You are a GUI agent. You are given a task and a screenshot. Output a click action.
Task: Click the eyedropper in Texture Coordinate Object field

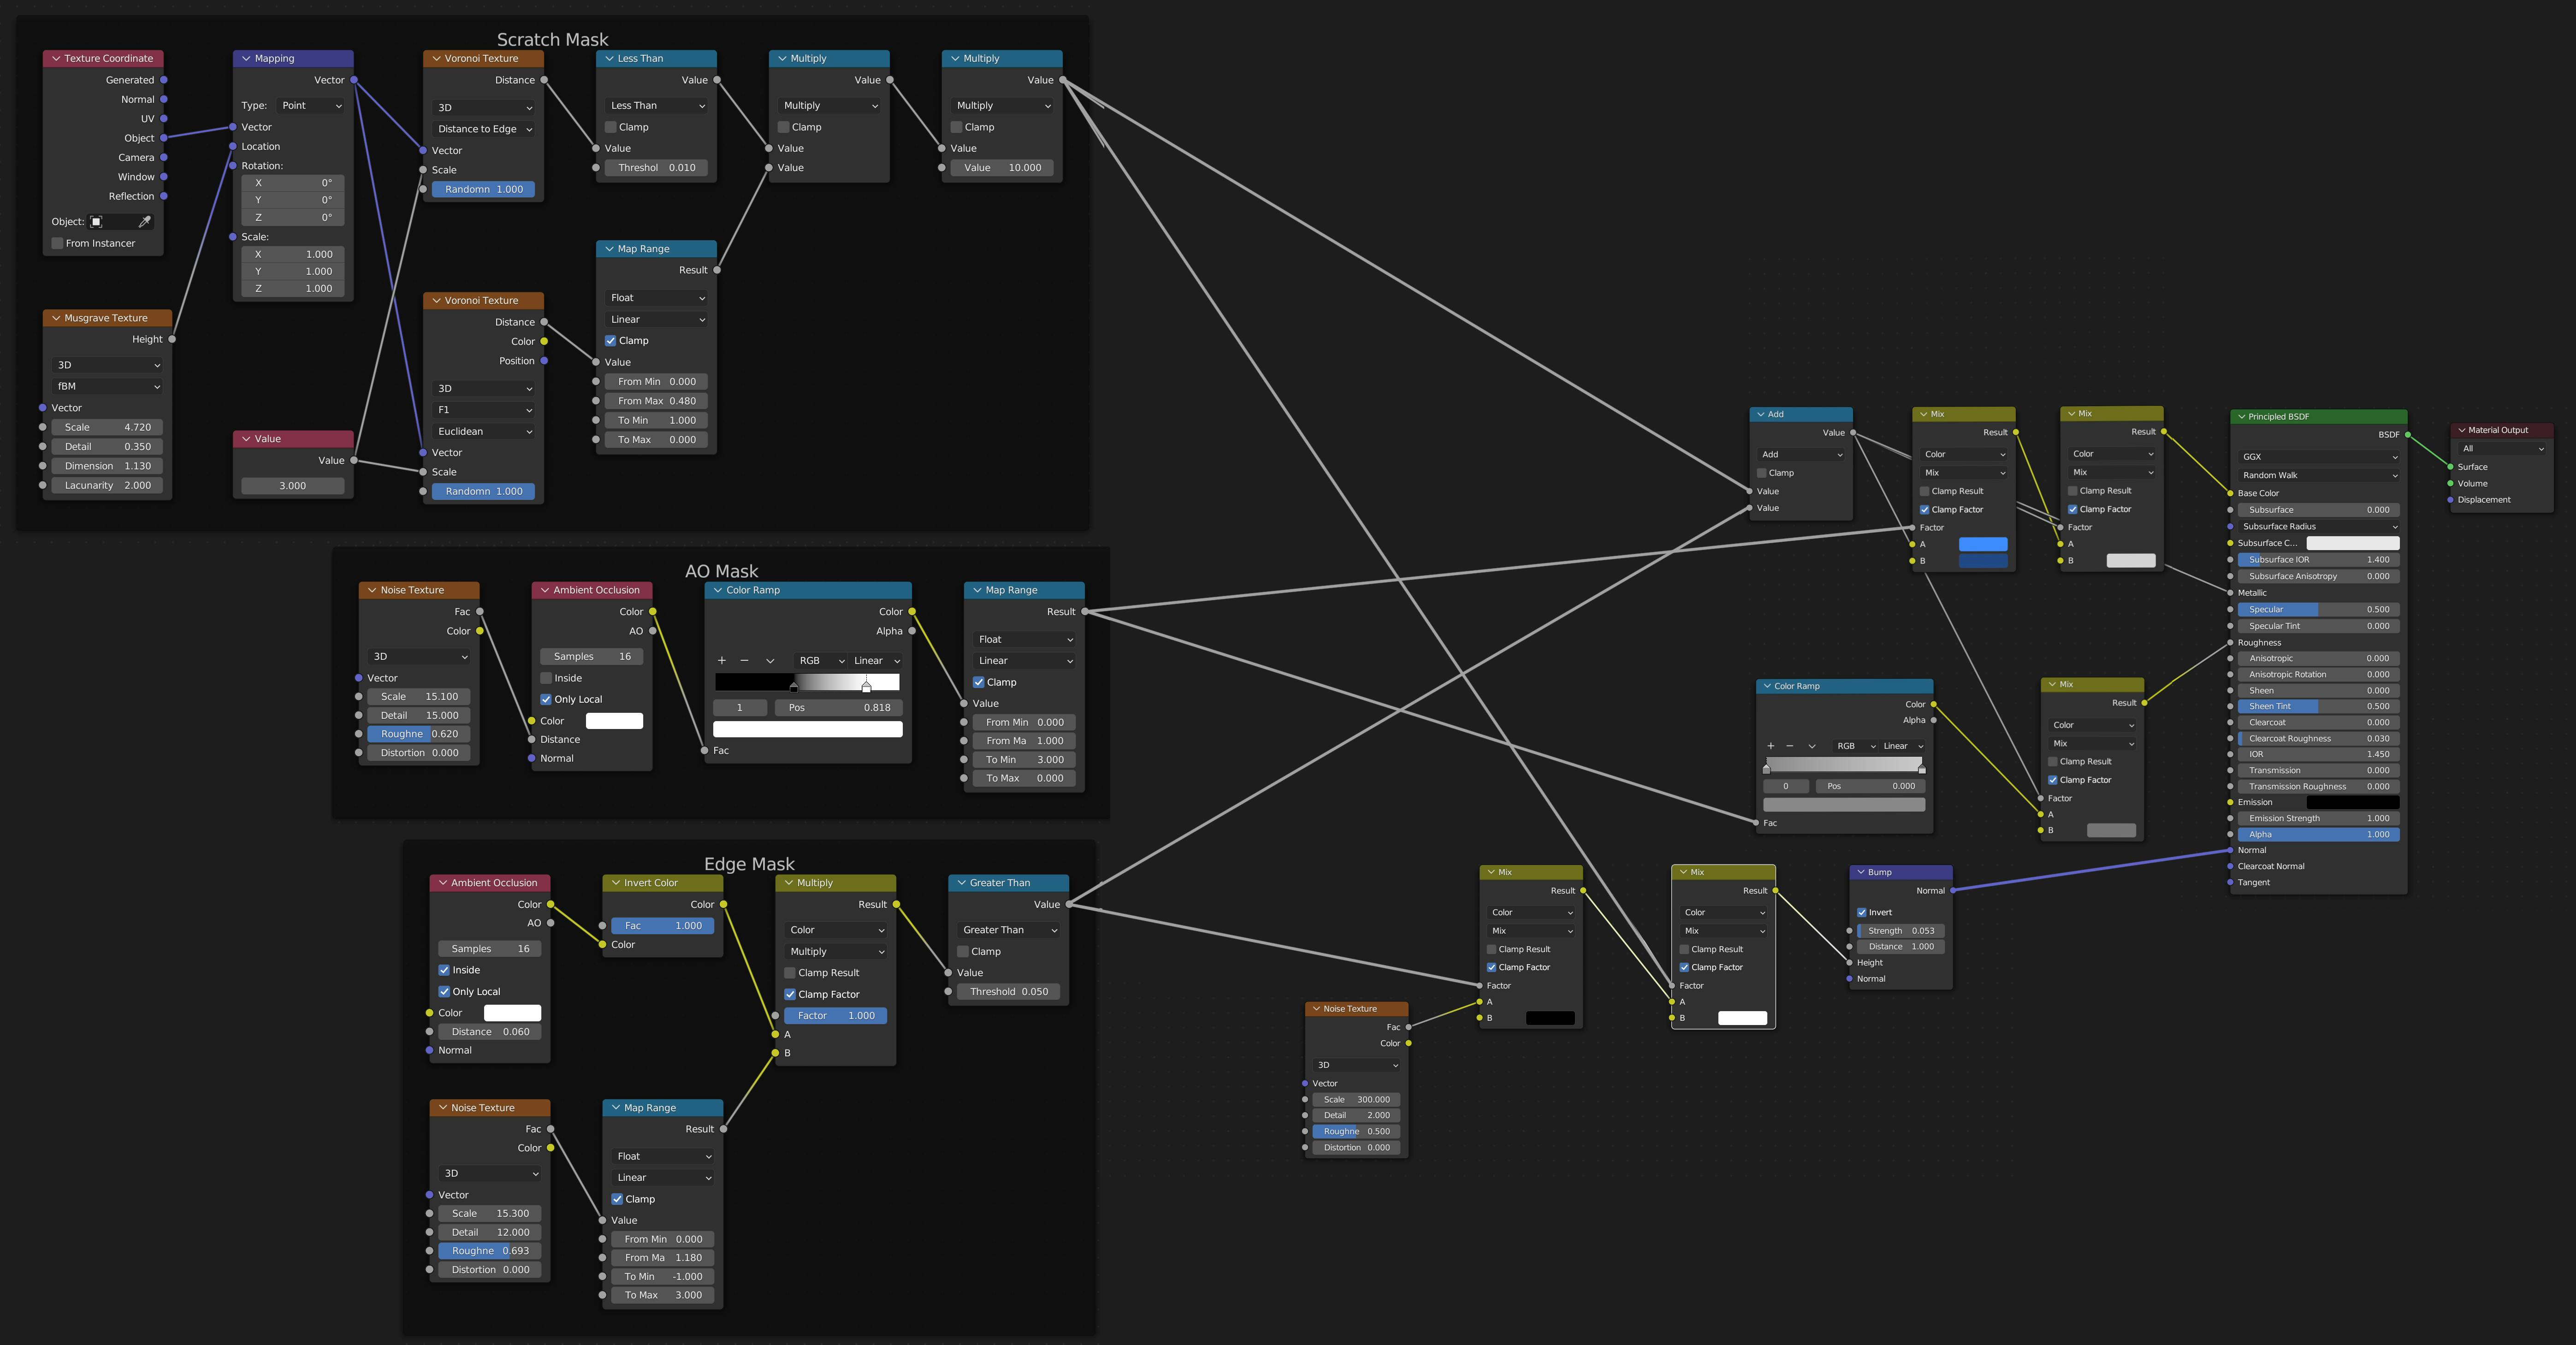[144, 222]
